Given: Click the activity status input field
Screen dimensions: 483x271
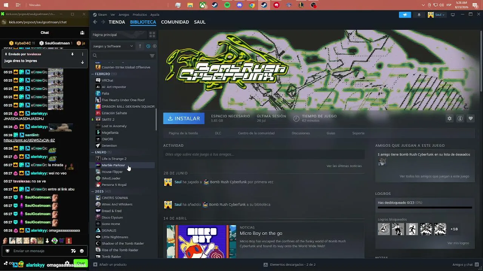Looking at the screenshot, I should click(264, 154).
